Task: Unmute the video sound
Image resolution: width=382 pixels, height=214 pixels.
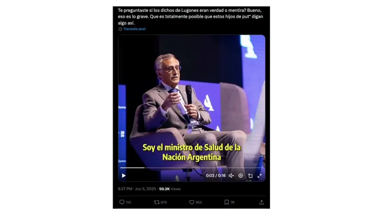Action: tap(231, 176)
